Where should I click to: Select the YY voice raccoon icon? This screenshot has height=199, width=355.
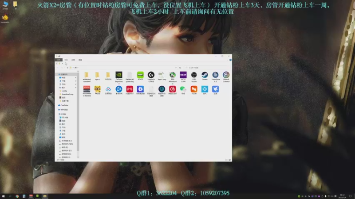97,90
